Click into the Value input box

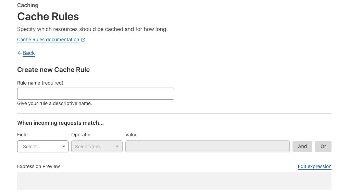207,147
